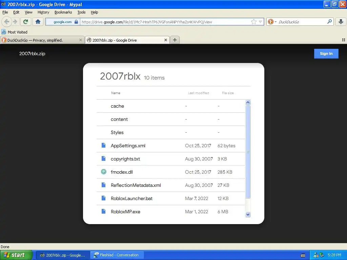Open the home page via the house icon

(38, 22)
